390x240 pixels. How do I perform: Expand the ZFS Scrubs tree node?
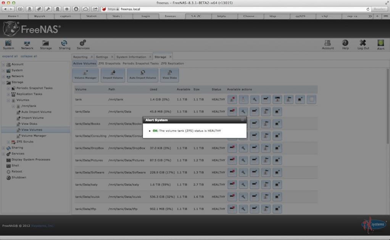8,142
